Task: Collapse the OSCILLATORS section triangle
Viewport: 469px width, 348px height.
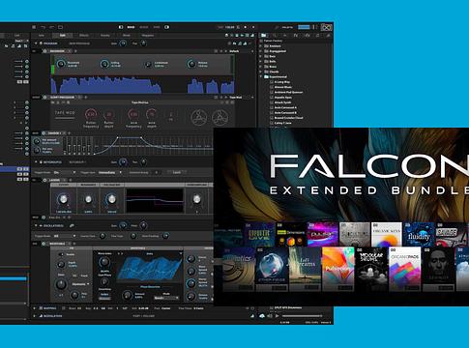Action: pyautogui.click(x=36, y=226)
